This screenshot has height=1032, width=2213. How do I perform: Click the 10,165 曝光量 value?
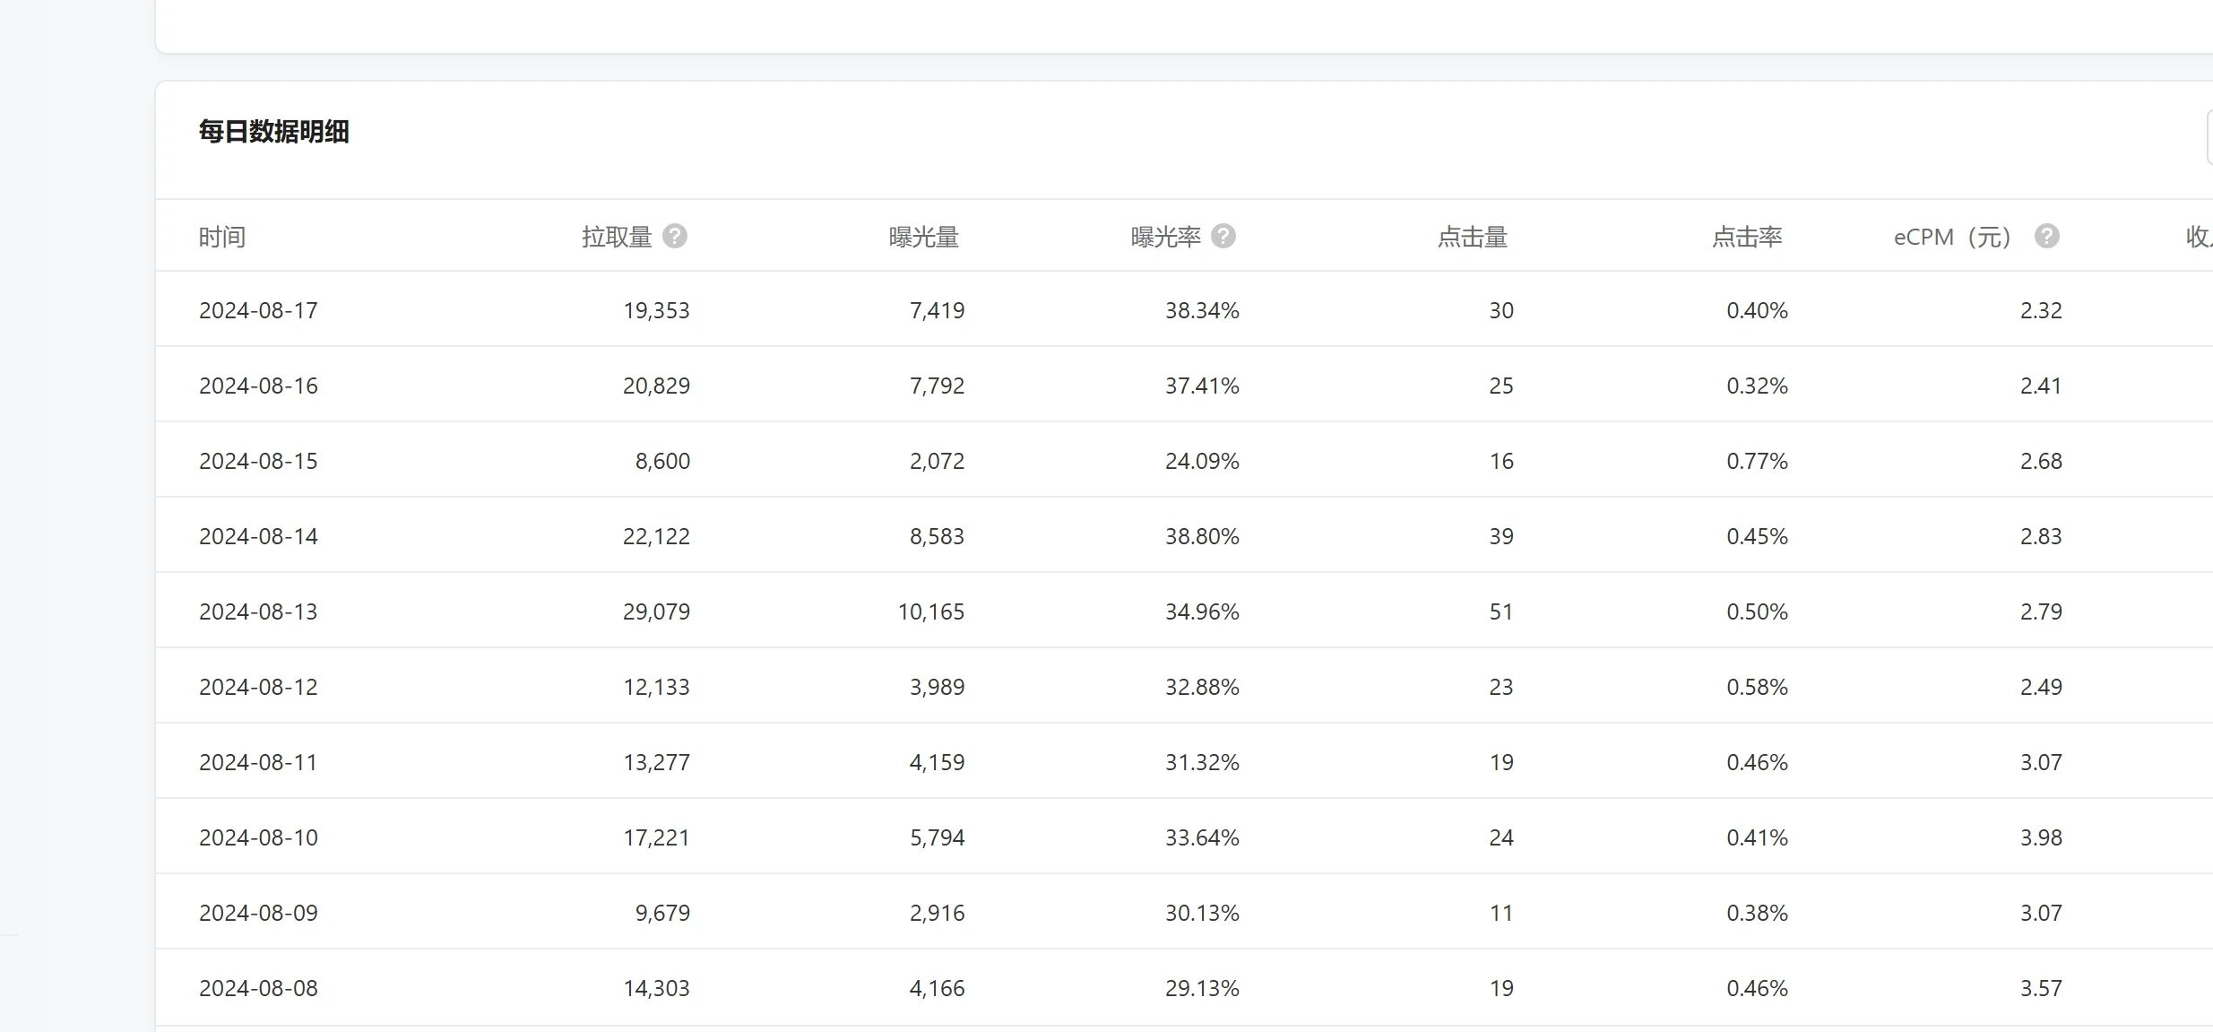point(930,611)
